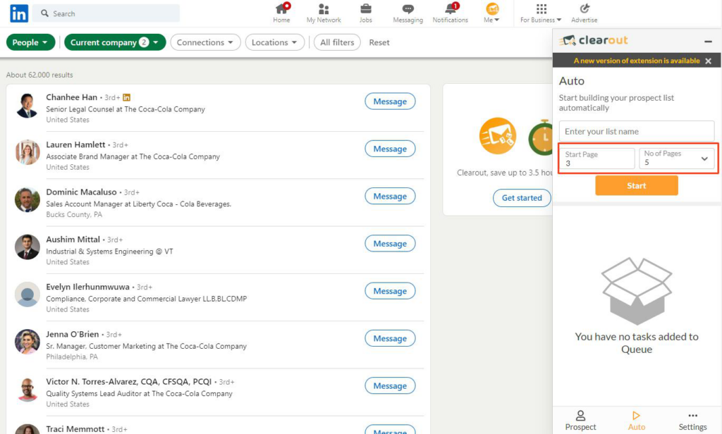Screen dimensions: 722x434
Task: Open Dominic Macaluso's profile name link
Action: tap(81, 192)
